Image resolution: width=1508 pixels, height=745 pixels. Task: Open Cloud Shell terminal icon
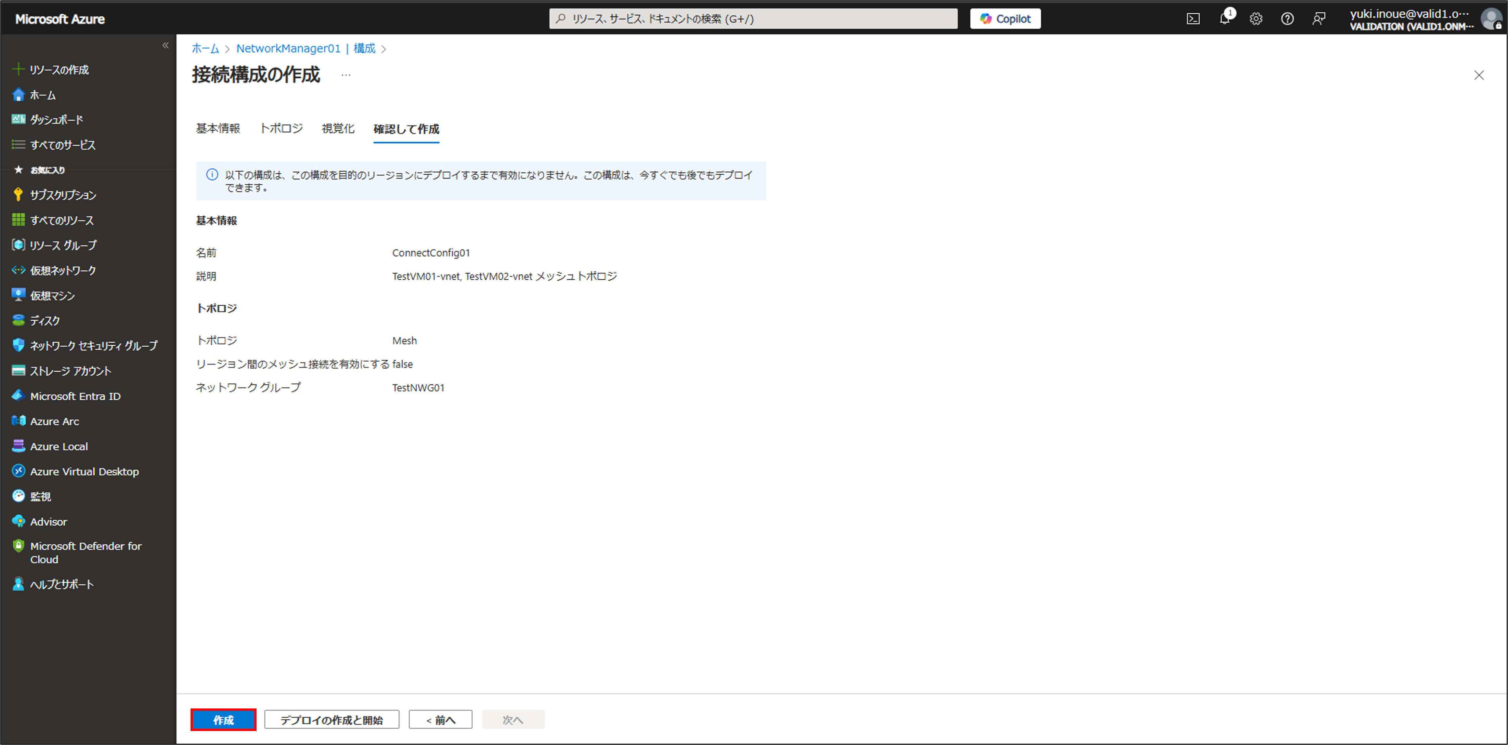tap(1193, 19)
